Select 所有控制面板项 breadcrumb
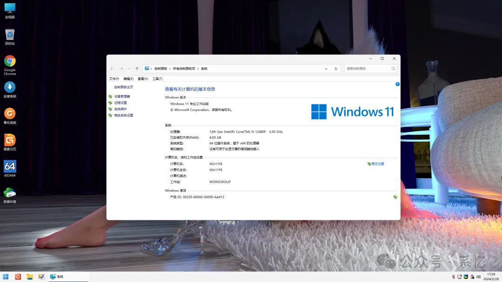The width and height of the screenshot is (502, 282). 184,69
